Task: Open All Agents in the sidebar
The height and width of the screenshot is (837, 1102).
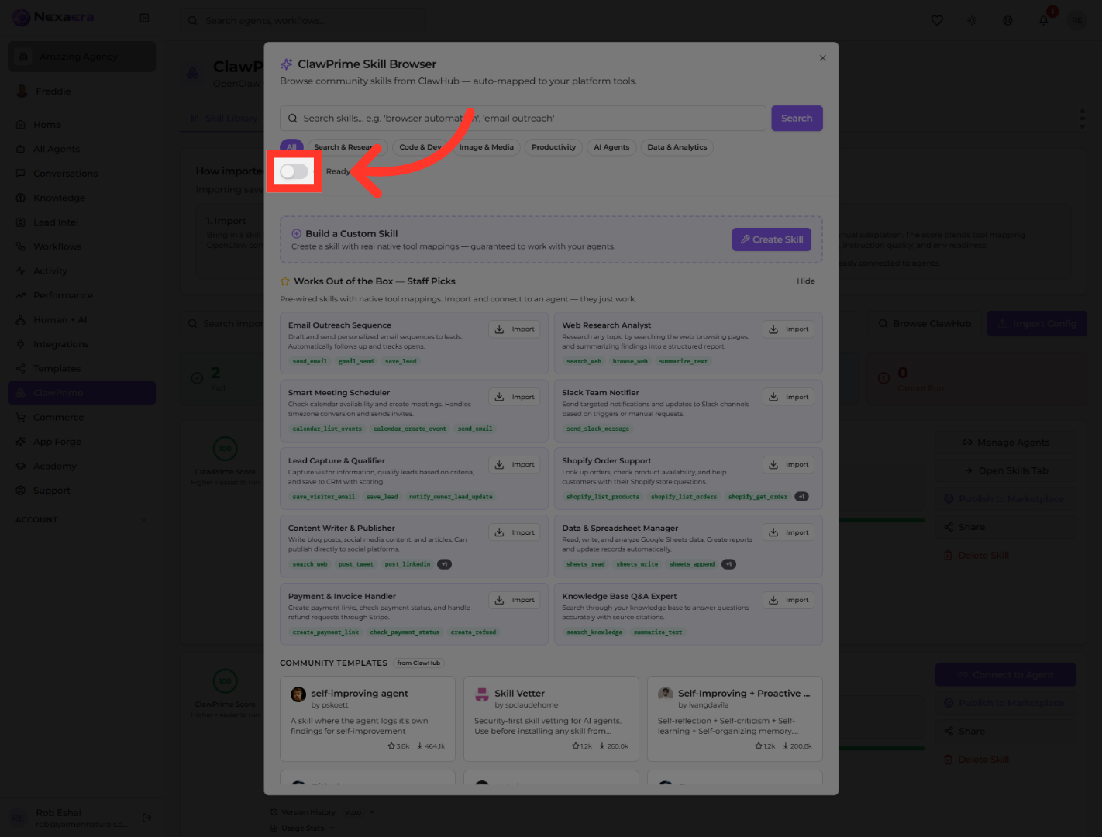Action: pos(81,149)
